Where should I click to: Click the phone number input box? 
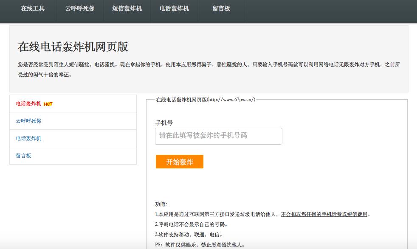(218, 136)
